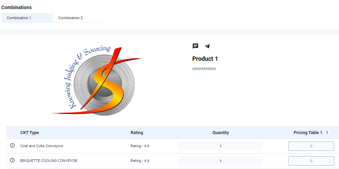Click the description text 'dddddddddddd'
Image resolution: width=339 pixels, height=169 pixels.
pyautogui.click(x=204, y=69)
